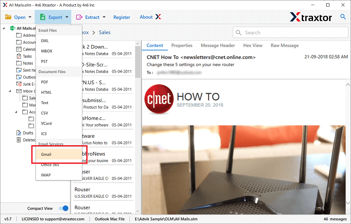This screenshot has height=224, width=351.
Task: Choose Text export option
Action: 58,103
